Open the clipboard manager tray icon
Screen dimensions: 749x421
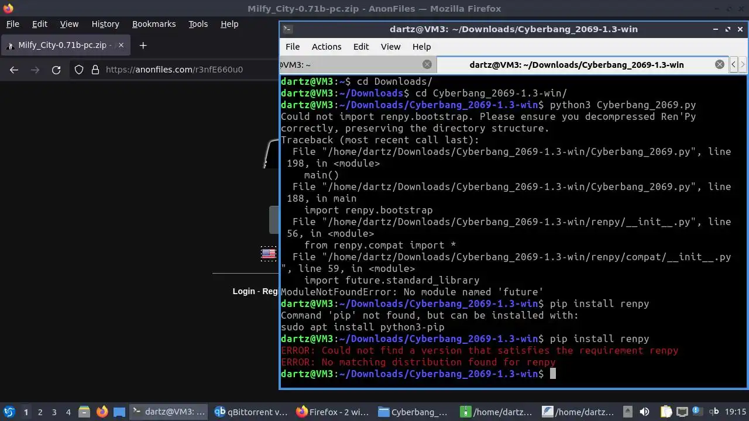point(666,412)
